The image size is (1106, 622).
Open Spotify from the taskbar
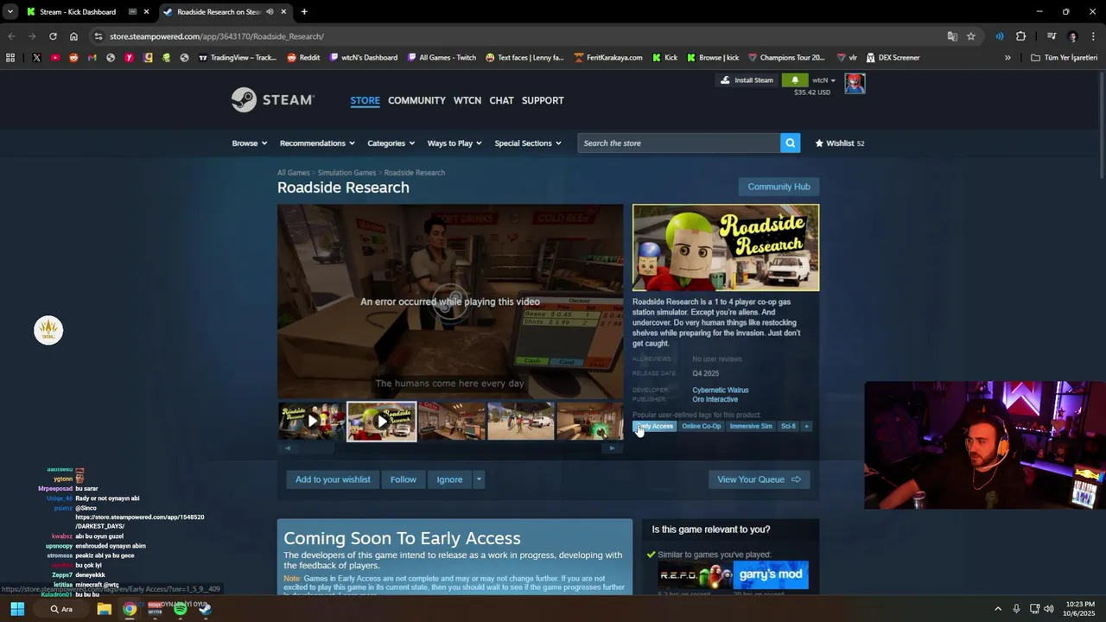point(180,609)
